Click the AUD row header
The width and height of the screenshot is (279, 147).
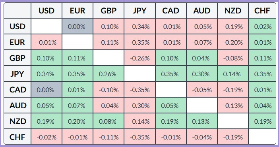click(x=17, y=106)
